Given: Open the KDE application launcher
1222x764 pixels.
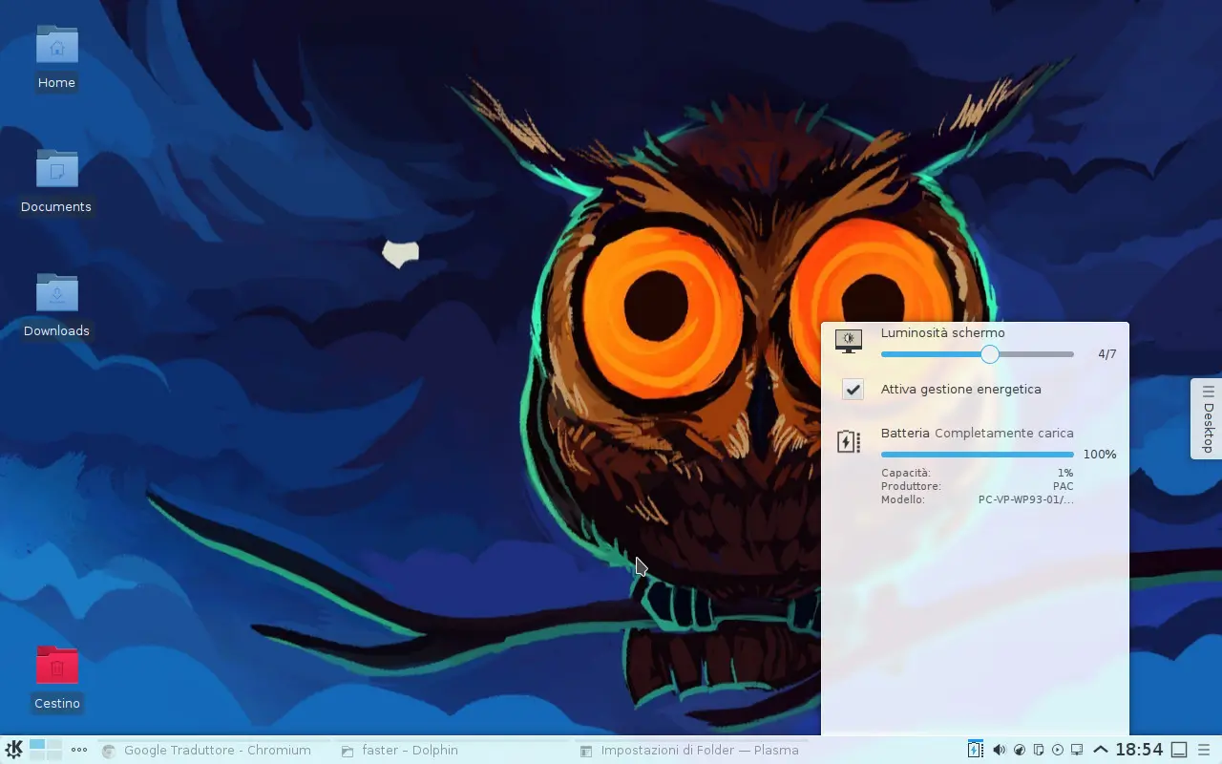Looking at the screenshot, I should click(13, 750).
